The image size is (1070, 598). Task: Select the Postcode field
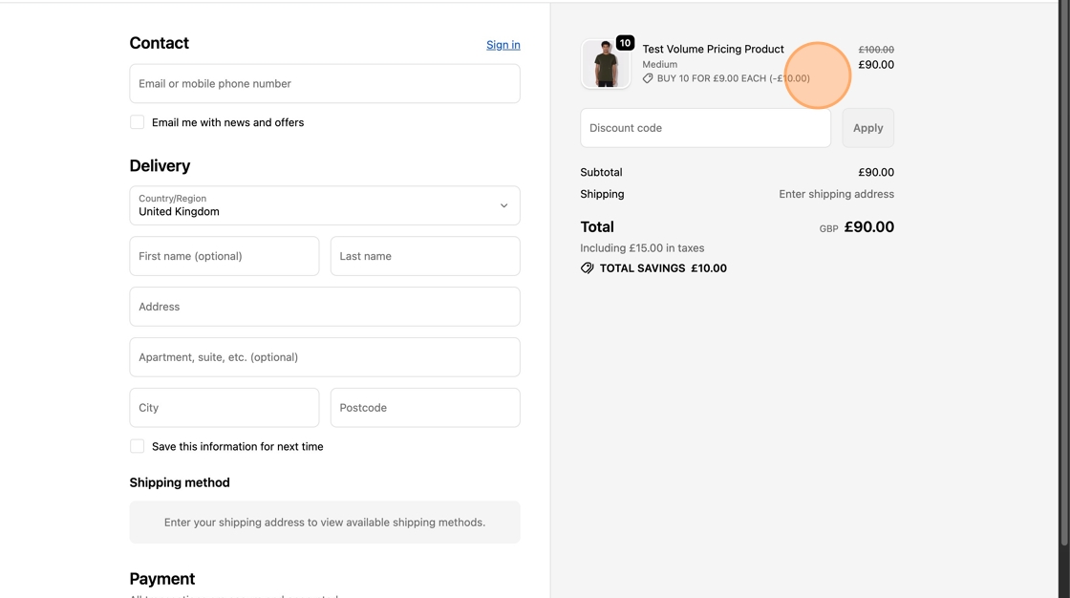pos(425,408)
